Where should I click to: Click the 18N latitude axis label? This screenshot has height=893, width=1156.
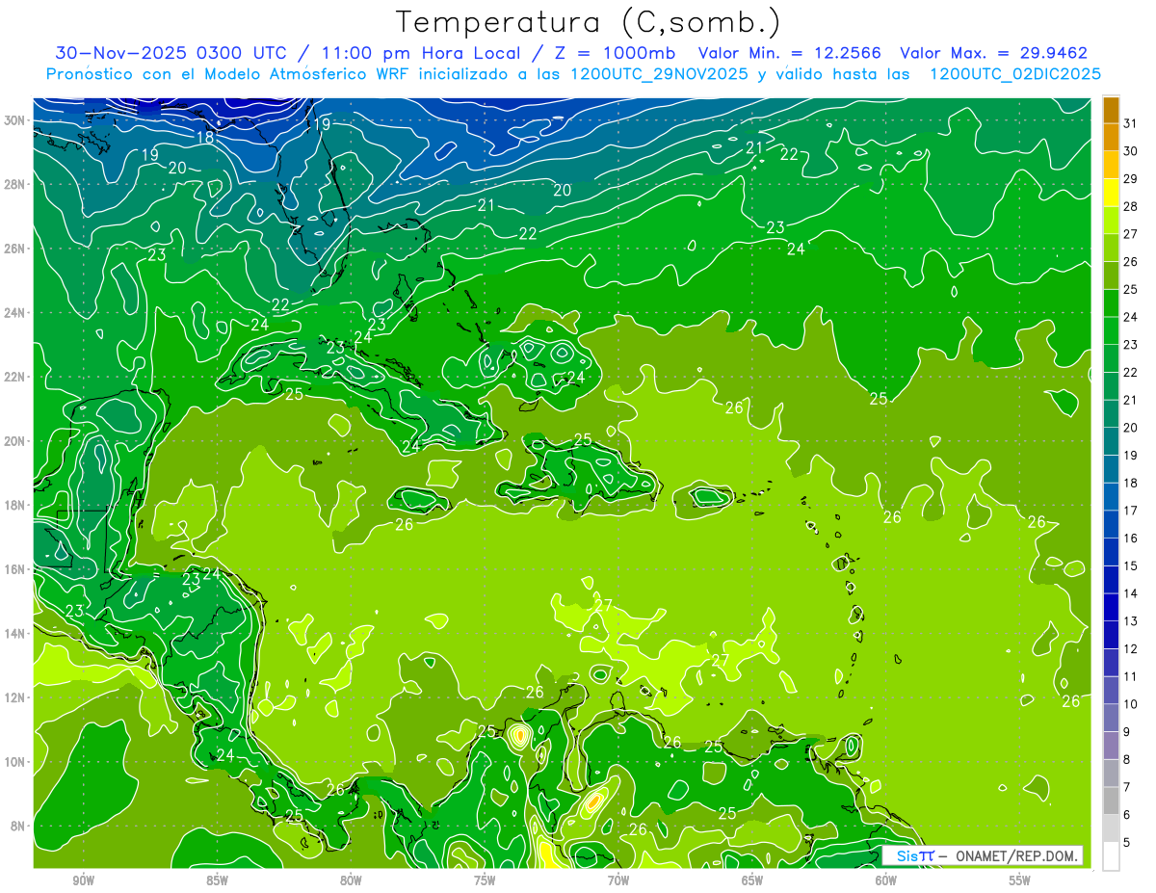pyautogui.click(x=16, y=505)
